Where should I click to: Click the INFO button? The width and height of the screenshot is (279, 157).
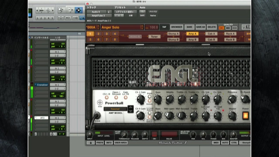(109, 142)
